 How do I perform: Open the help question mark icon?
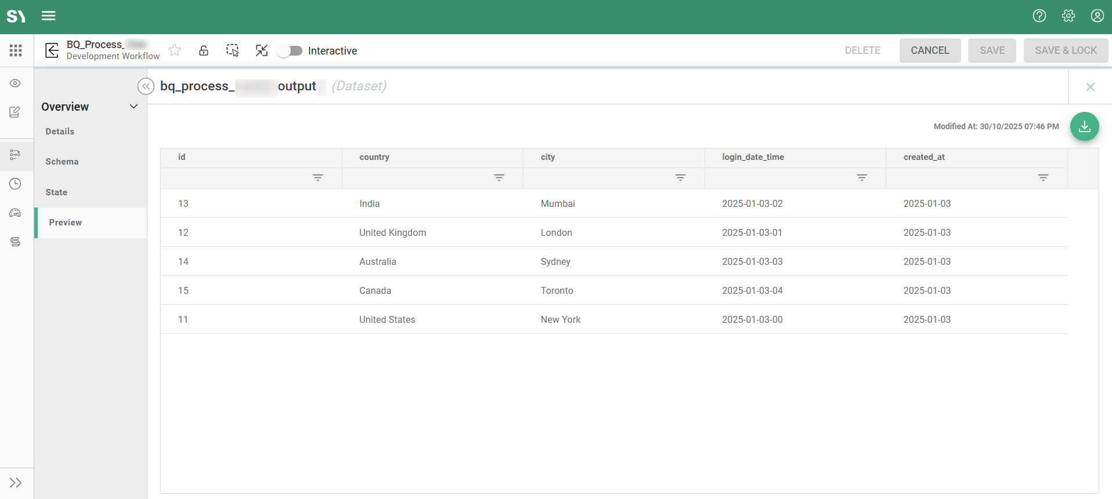(1039, 16)
